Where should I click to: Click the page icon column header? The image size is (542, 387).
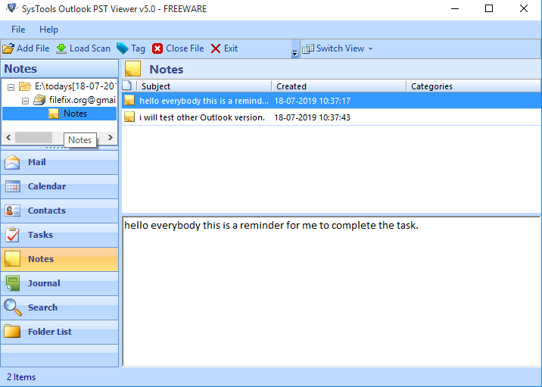click(x=127, y=86)
